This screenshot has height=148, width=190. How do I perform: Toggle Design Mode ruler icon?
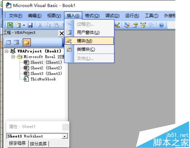[117, 25]
